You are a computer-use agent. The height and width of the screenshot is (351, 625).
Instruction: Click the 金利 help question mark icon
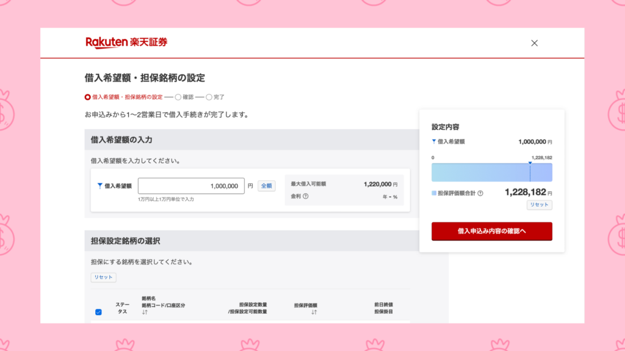coord(305,196)
